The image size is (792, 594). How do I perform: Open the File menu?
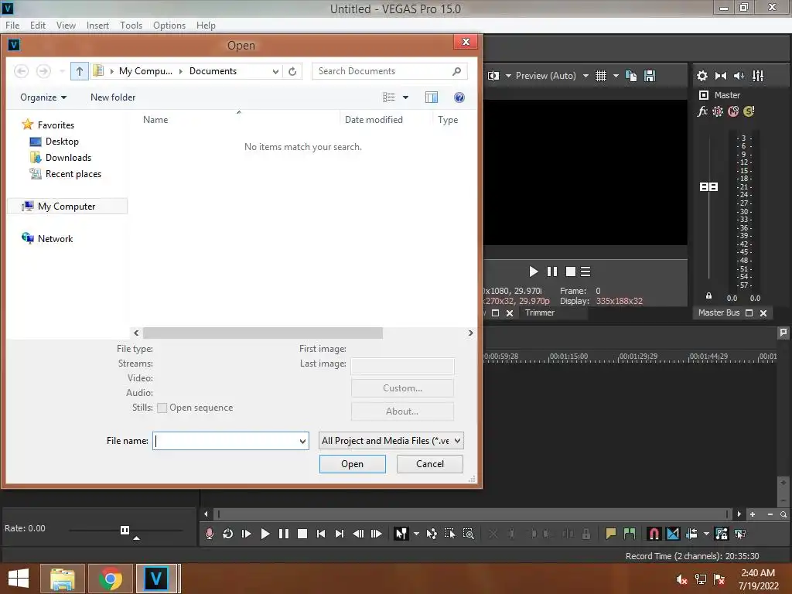point(12,26)
